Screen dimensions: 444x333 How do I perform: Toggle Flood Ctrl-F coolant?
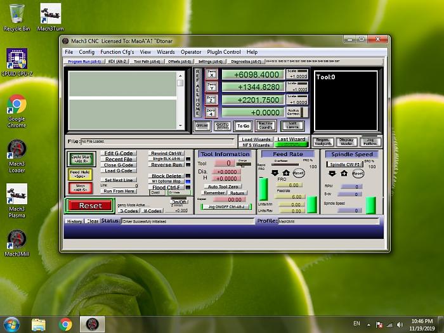(166, 187)
